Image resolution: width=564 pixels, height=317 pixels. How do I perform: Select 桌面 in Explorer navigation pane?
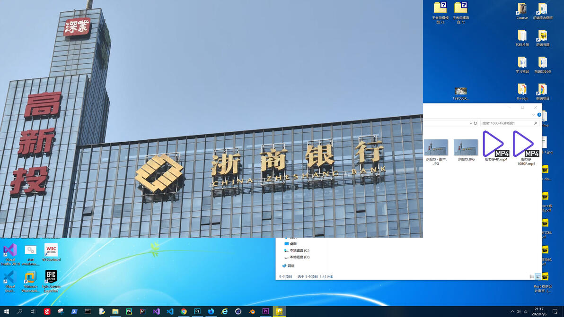pyautogui.click(x=291, y=244)
